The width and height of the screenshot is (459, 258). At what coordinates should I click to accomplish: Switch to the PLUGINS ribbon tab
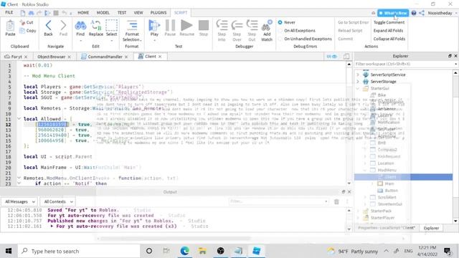click(x=158, y=13)
